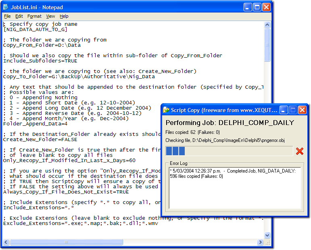Click the Only_Recopy_If_Modified_In_Last_x_Days=60 line
This screenshot has height=250, width=311.
(x=69, y=160)
